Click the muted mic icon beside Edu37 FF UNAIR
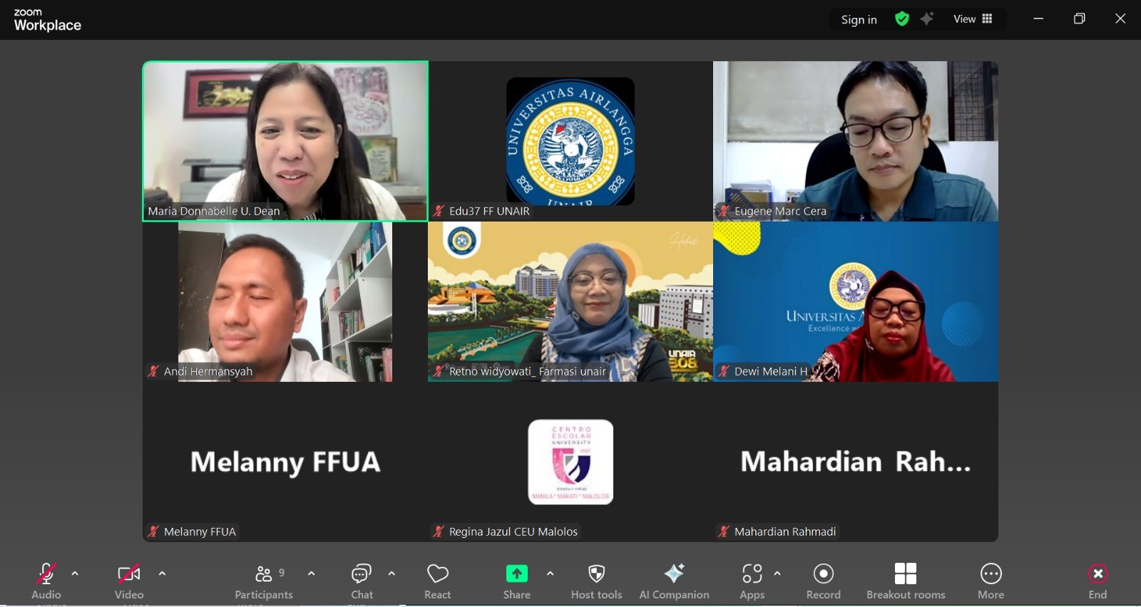 439,211
